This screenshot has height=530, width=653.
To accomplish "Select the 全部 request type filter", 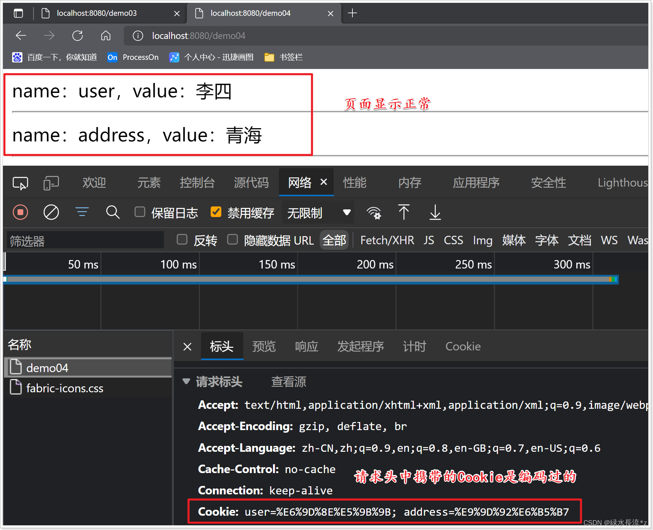I will pos(334,240).
